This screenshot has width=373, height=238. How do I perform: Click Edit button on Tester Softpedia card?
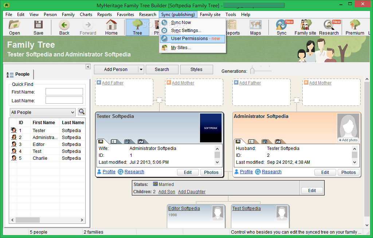pos(188,172)
